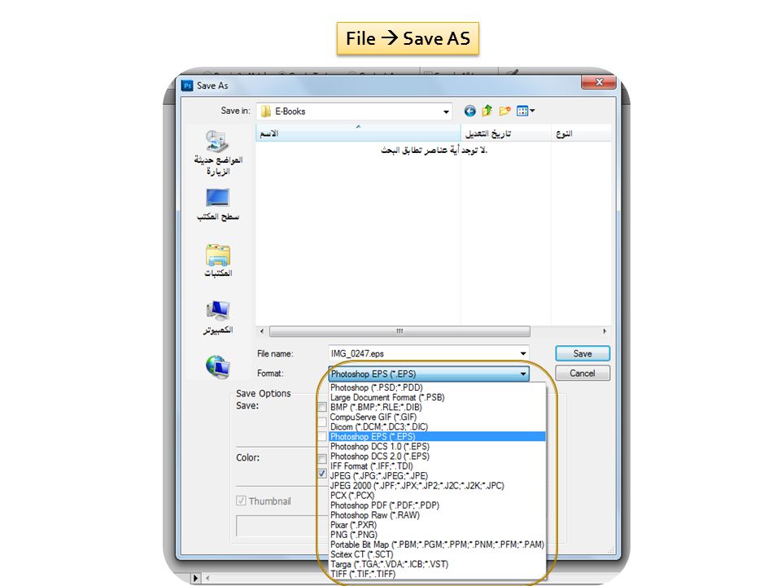Choose TIFF (*.TIF;*.TIFF) format
The height and width of the screenshot is (586, 781).
438,574
